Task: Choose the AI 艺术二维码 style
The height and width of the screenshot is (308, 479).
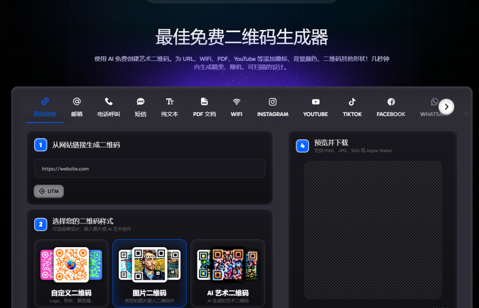Action: [228, 273]
